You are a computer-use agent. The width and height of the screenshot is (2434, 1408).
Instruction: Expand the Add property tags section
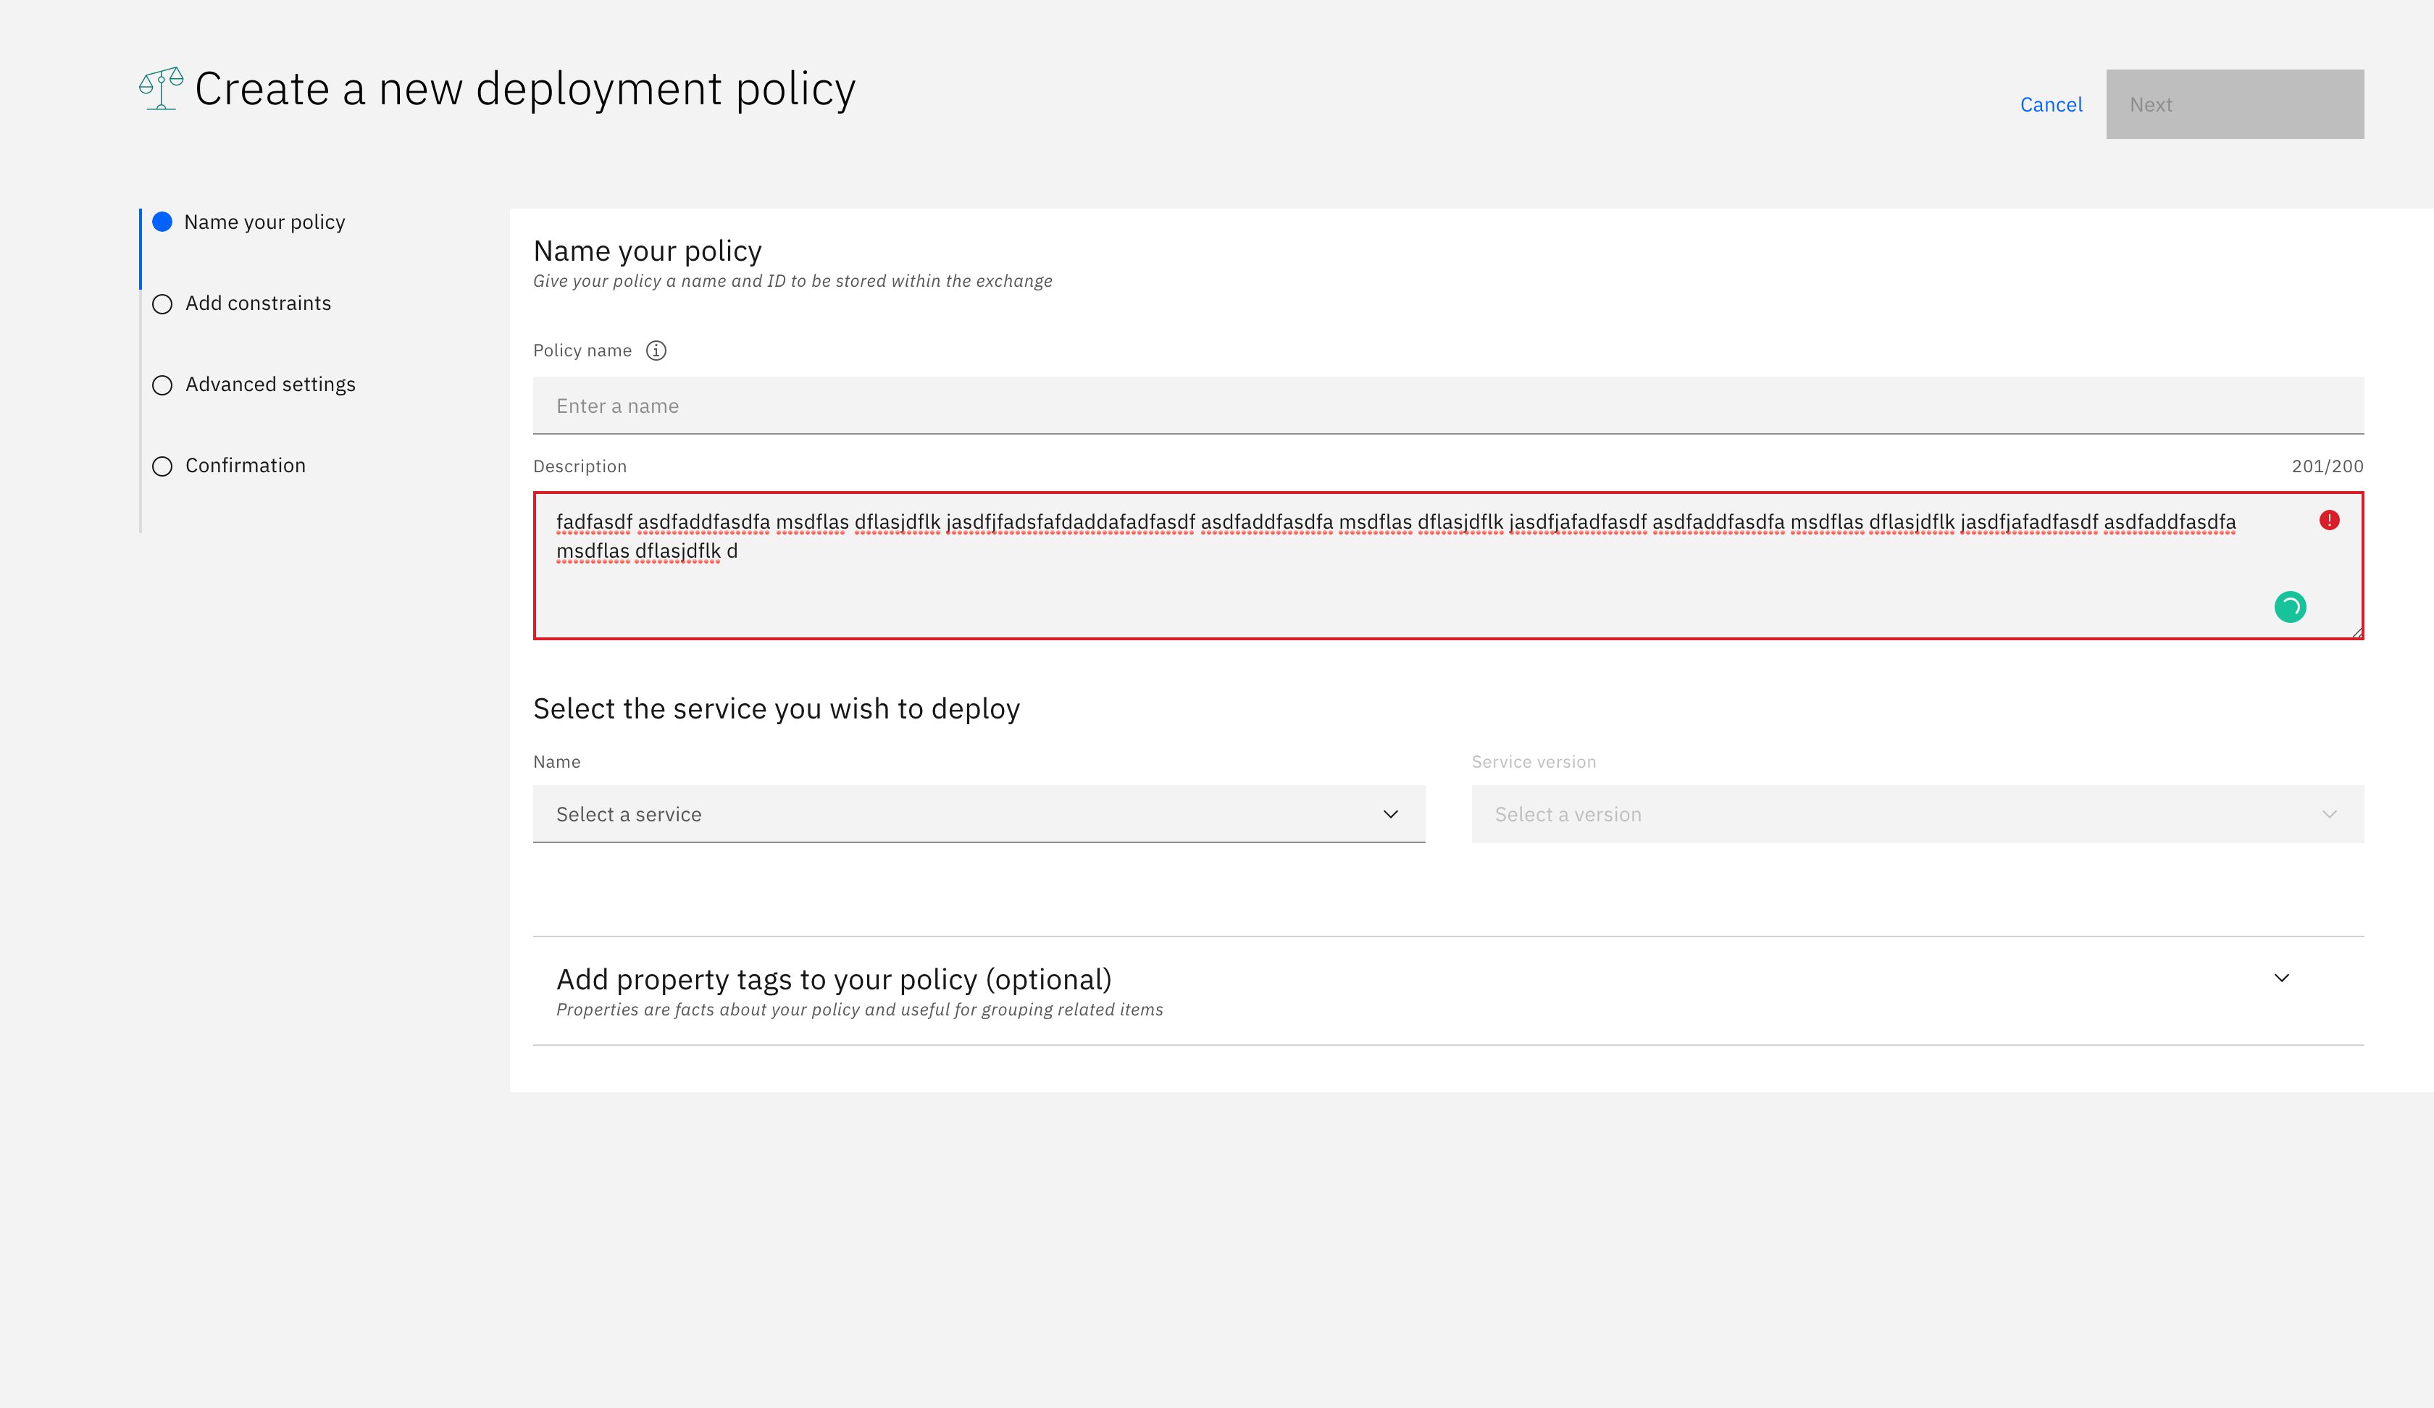point(2281,977)
